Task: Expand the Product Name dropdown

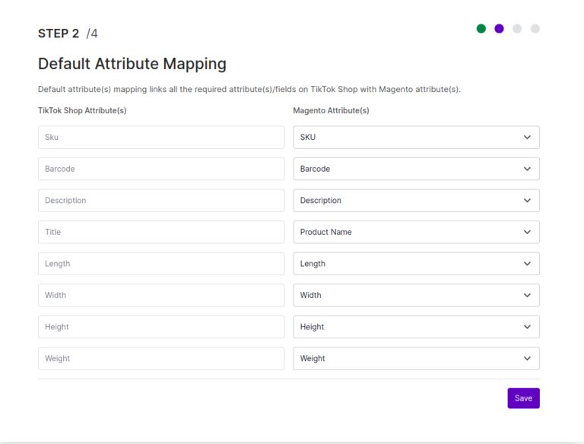Action: [417, 232]
